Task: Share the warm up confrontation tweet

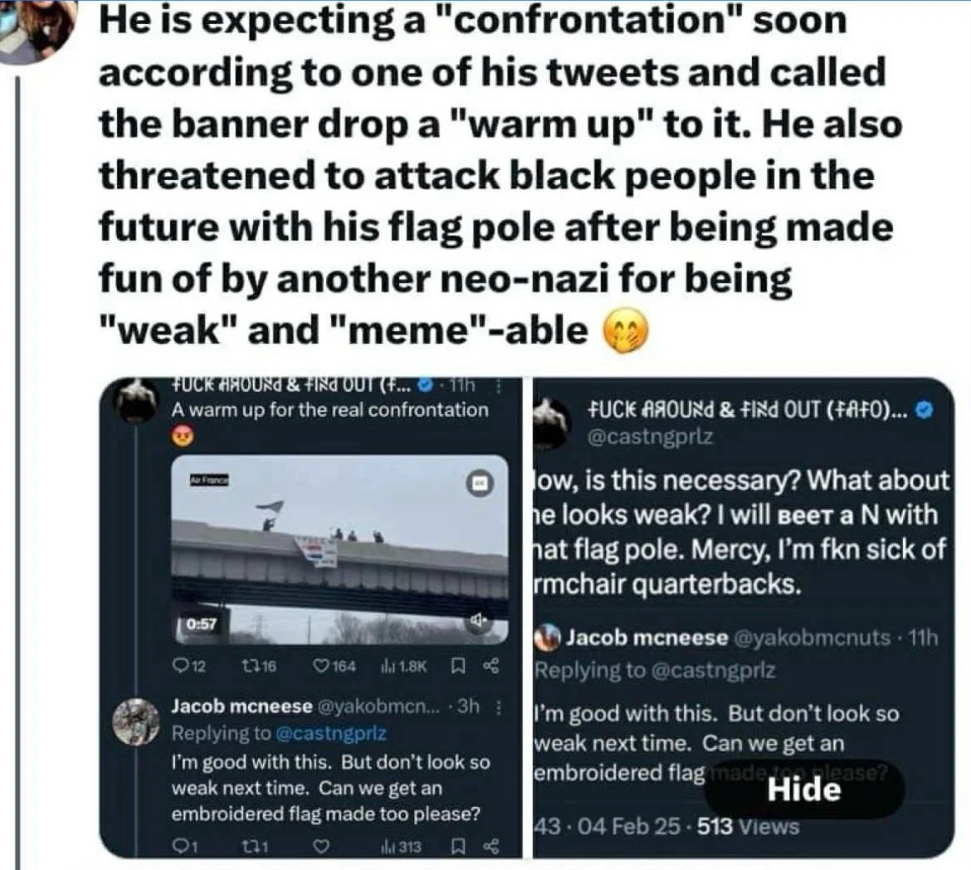Action: 491,666
